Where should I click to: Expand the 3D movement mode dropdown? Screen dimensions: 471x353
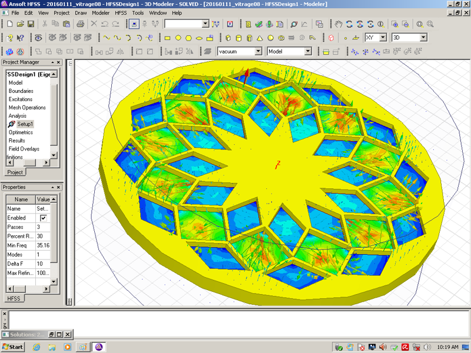point(423,38)
